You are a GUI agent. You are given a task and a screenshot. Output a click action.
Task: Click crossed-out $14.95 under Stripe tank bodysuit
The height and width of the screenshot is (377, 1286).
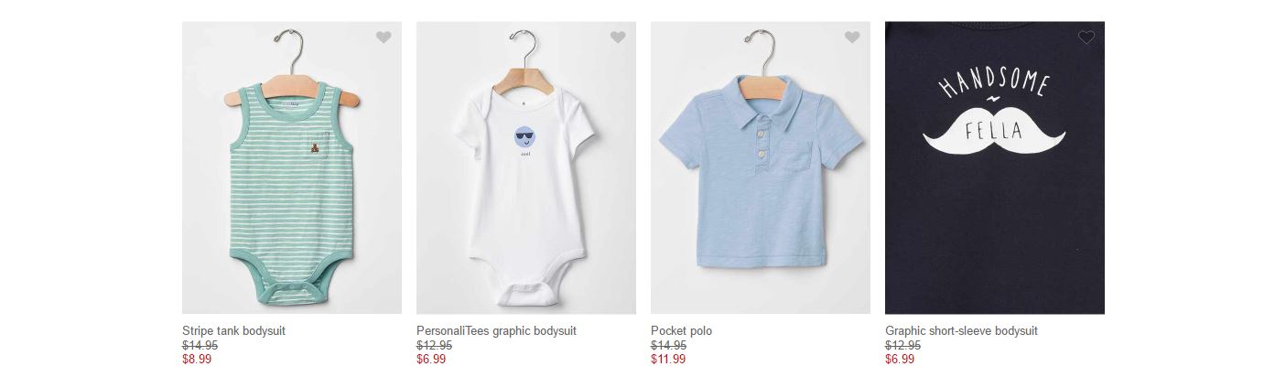click(200, 346)
